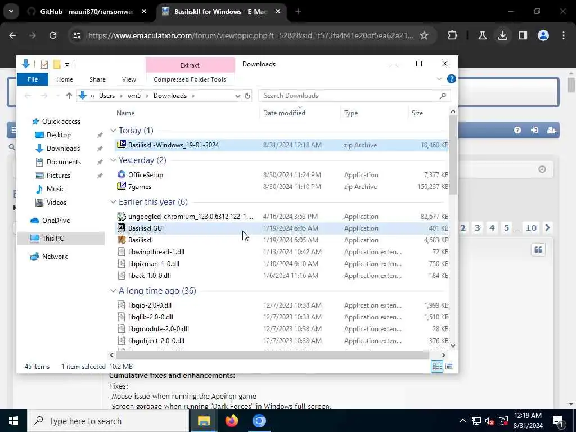Sort by Date modified column header
The height and width of the screenshot is (432, 576).
[284, 113]
